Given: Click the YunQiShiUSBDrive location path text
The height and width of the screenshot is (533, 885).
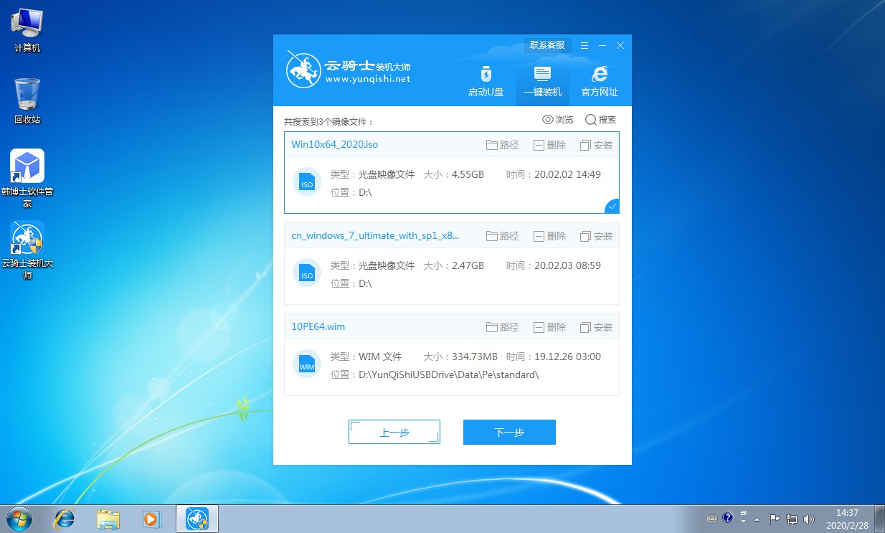Looking at the screenshot, I should tap(448, 374).
